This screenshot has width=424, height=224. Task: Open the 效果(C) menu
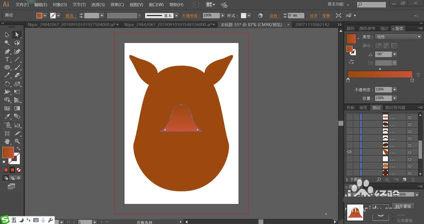[x=117, y=5]
